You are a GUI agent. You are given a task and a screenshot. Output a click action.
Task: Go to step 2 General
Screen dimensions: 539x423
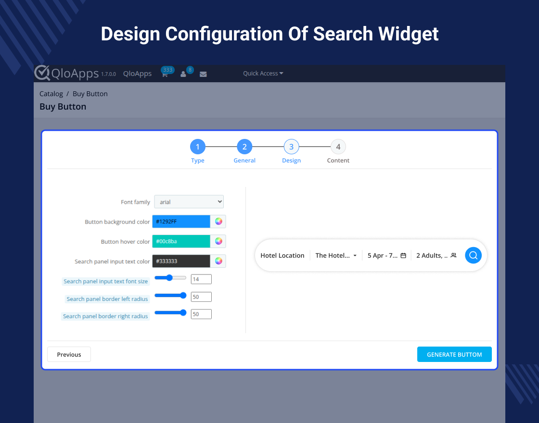click(x=244, y=147)
